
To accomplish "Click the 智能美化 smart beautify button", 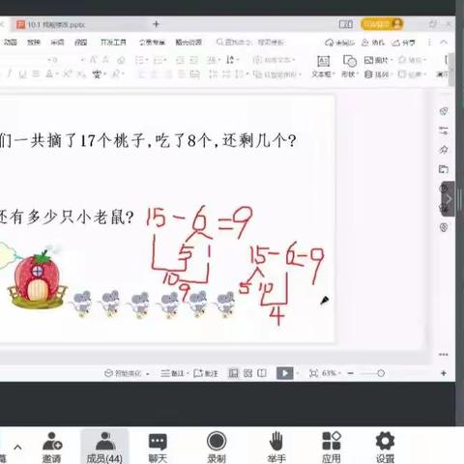I will click(123, 373).
